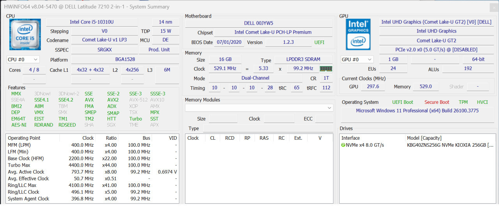Select the KBG40ZNS256G NVMe KIOXIA drive row
The image size is (499, 224).
click(x=417, y=145)
